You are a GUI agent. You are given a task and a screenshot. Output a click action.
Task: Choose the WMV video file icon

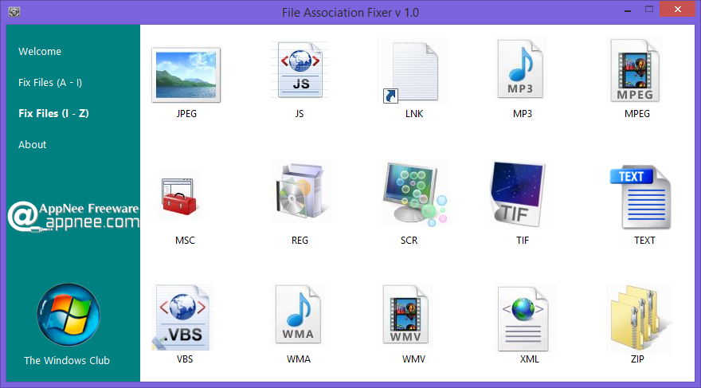coord(405,315)
